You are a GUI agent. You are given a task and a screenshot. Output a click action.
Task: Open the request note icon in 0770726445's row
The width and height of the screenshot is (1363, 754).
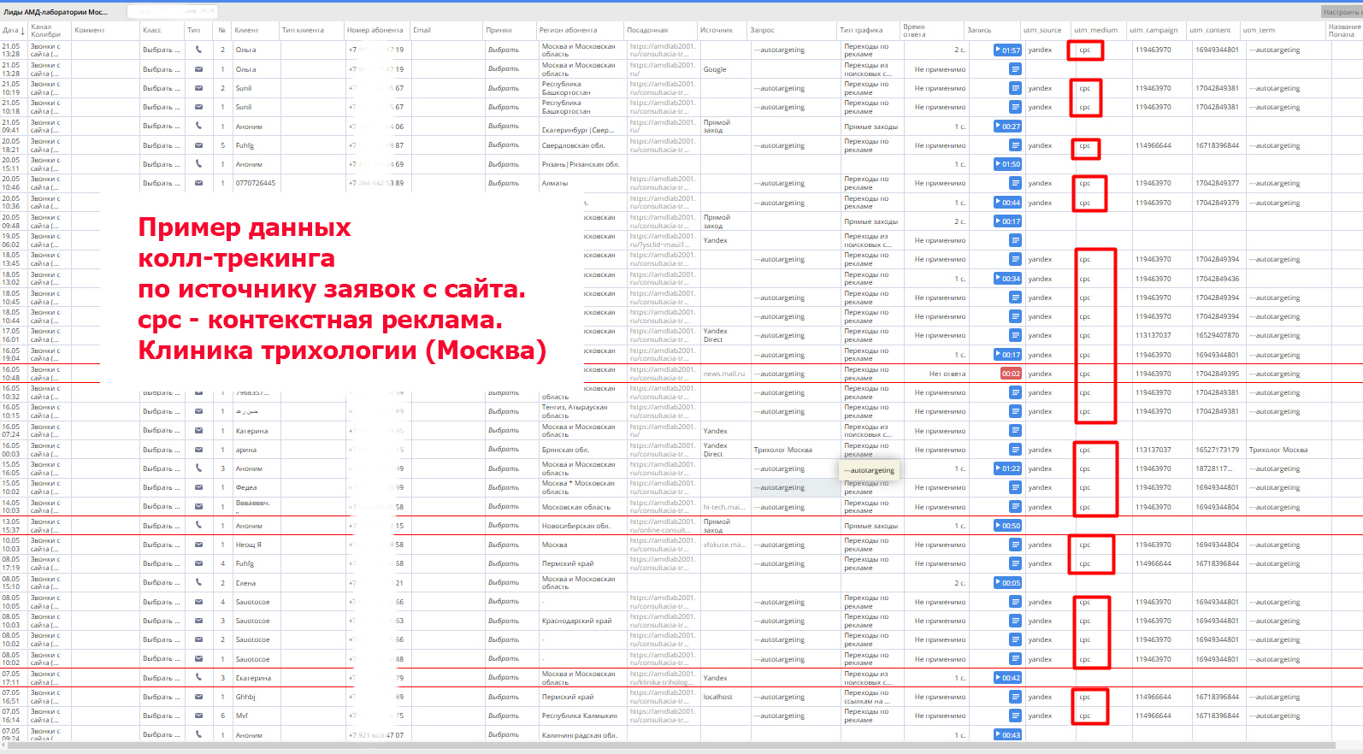(1015, 183)
